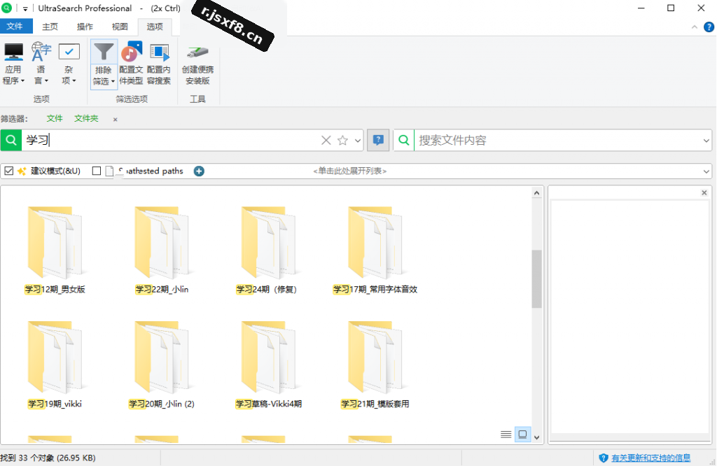The width and height of the screenshot is (717, 466).
Task: Switch to the 主页 tab
Action: tap(50, 27)
